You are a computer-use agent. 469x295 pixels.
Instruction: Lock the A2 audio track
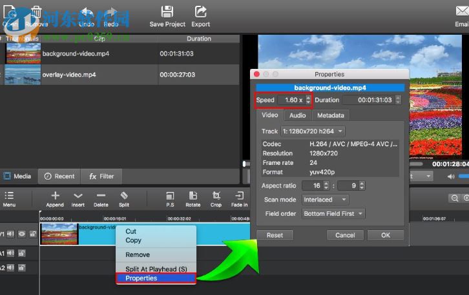[21, 267]
